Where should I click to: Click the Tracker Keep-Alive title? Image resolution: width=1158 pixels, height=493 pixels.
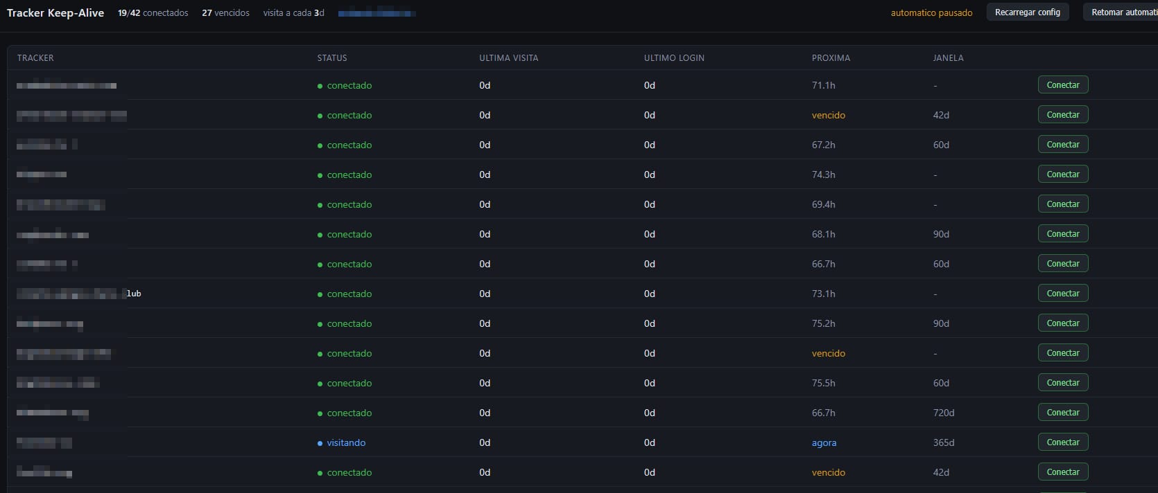point(55,12)
